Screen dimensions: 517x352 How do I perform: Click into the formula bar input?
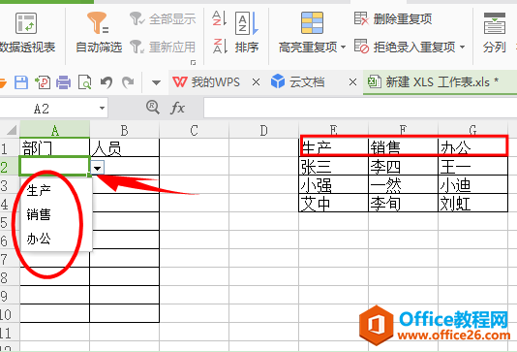pos(360,108)
